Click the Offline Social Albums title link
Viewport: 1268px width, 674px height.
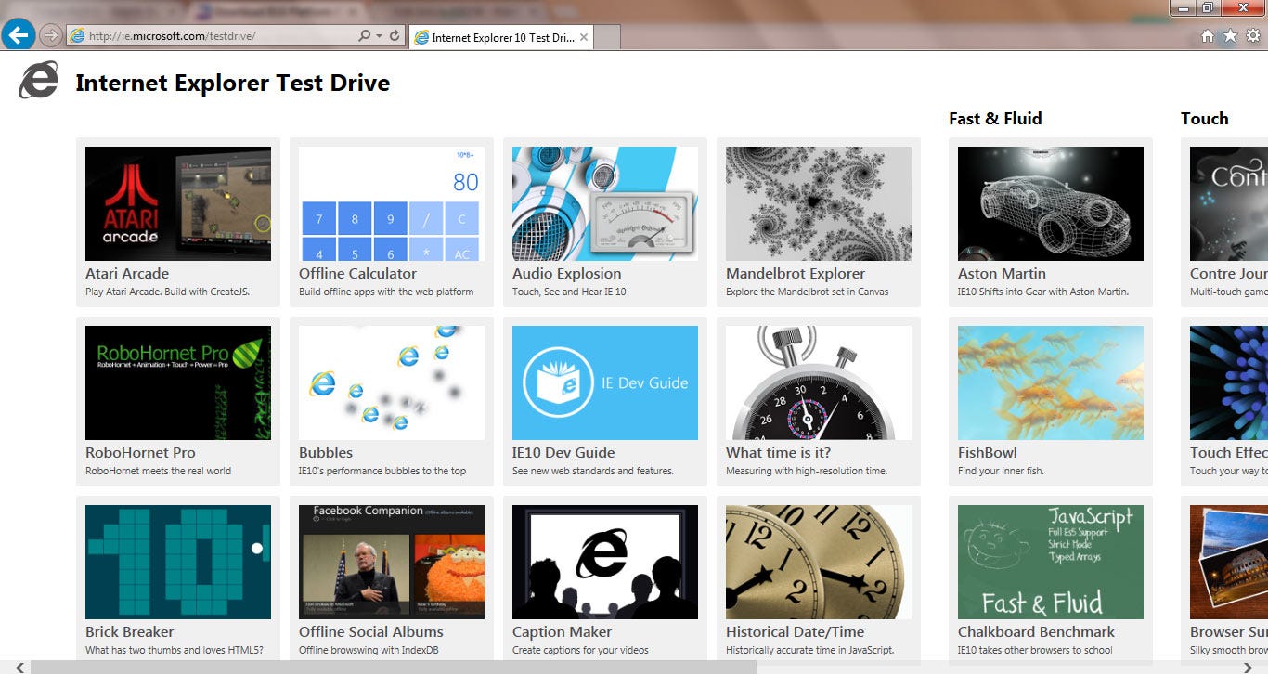(x=371, y=632)
